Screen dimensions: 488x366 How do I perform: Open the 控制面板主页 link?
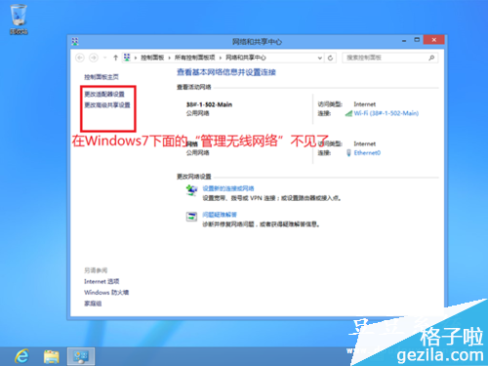coord(102,77)
